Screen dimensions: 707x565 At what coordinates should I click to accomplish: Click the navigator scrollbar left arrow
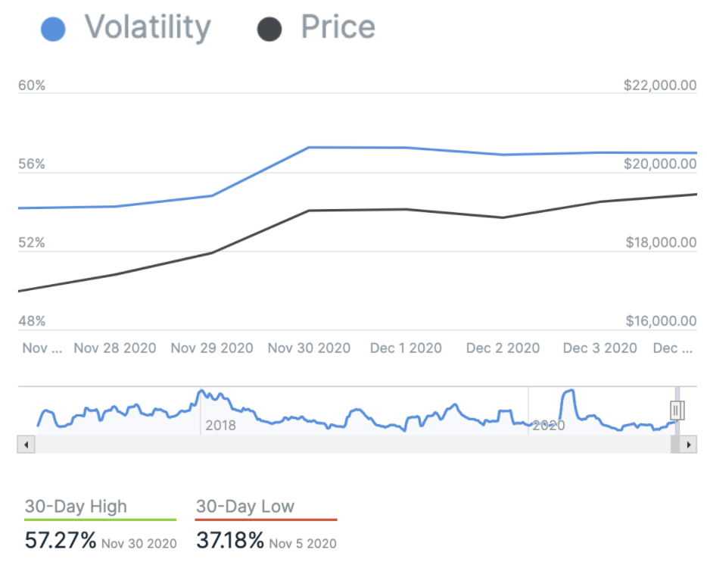(25, 445)
